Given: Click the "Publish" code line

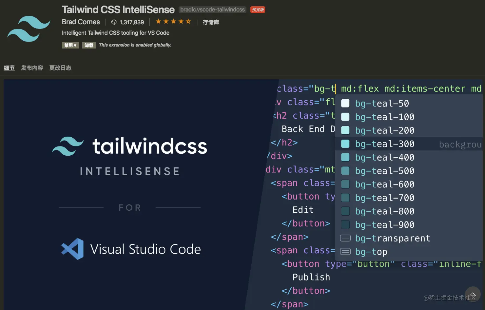Looking at the screenshot, I should 311,277.
